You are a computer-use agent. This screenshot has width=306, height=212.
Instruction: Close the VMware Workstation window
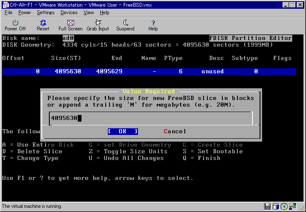[300, 5]
